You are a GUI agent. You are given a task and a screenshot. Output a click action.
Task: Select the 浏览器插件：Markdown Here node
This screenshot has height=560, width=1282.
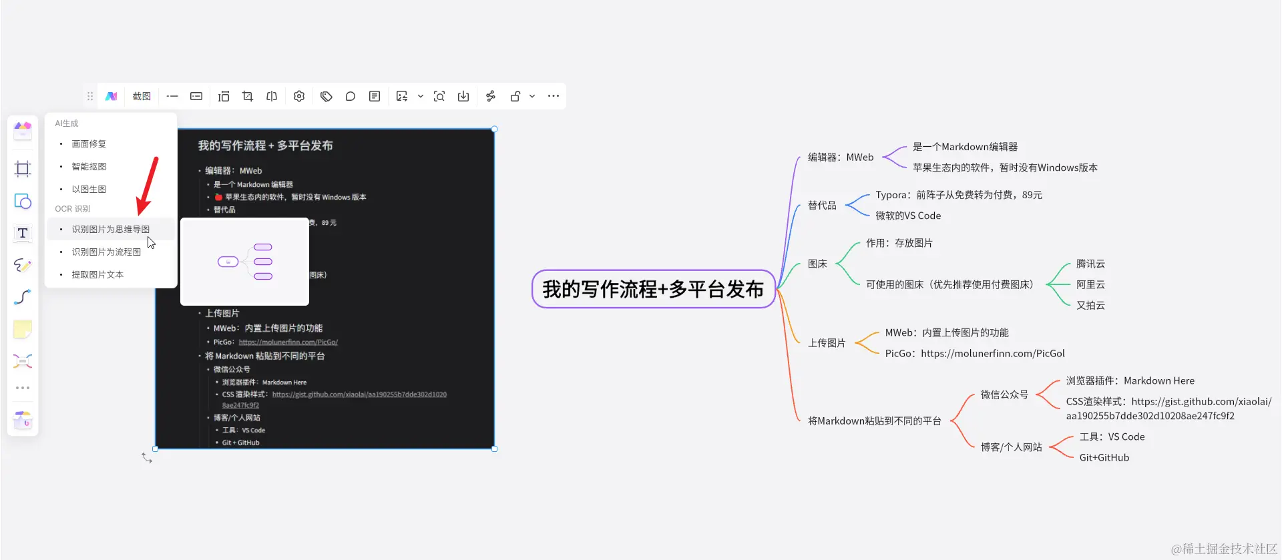[x=1130, y=381]
